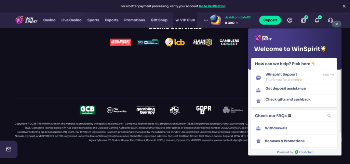Open the more menu ellipsis
Screen dimensions: 350x164
(x=206, y=20)
